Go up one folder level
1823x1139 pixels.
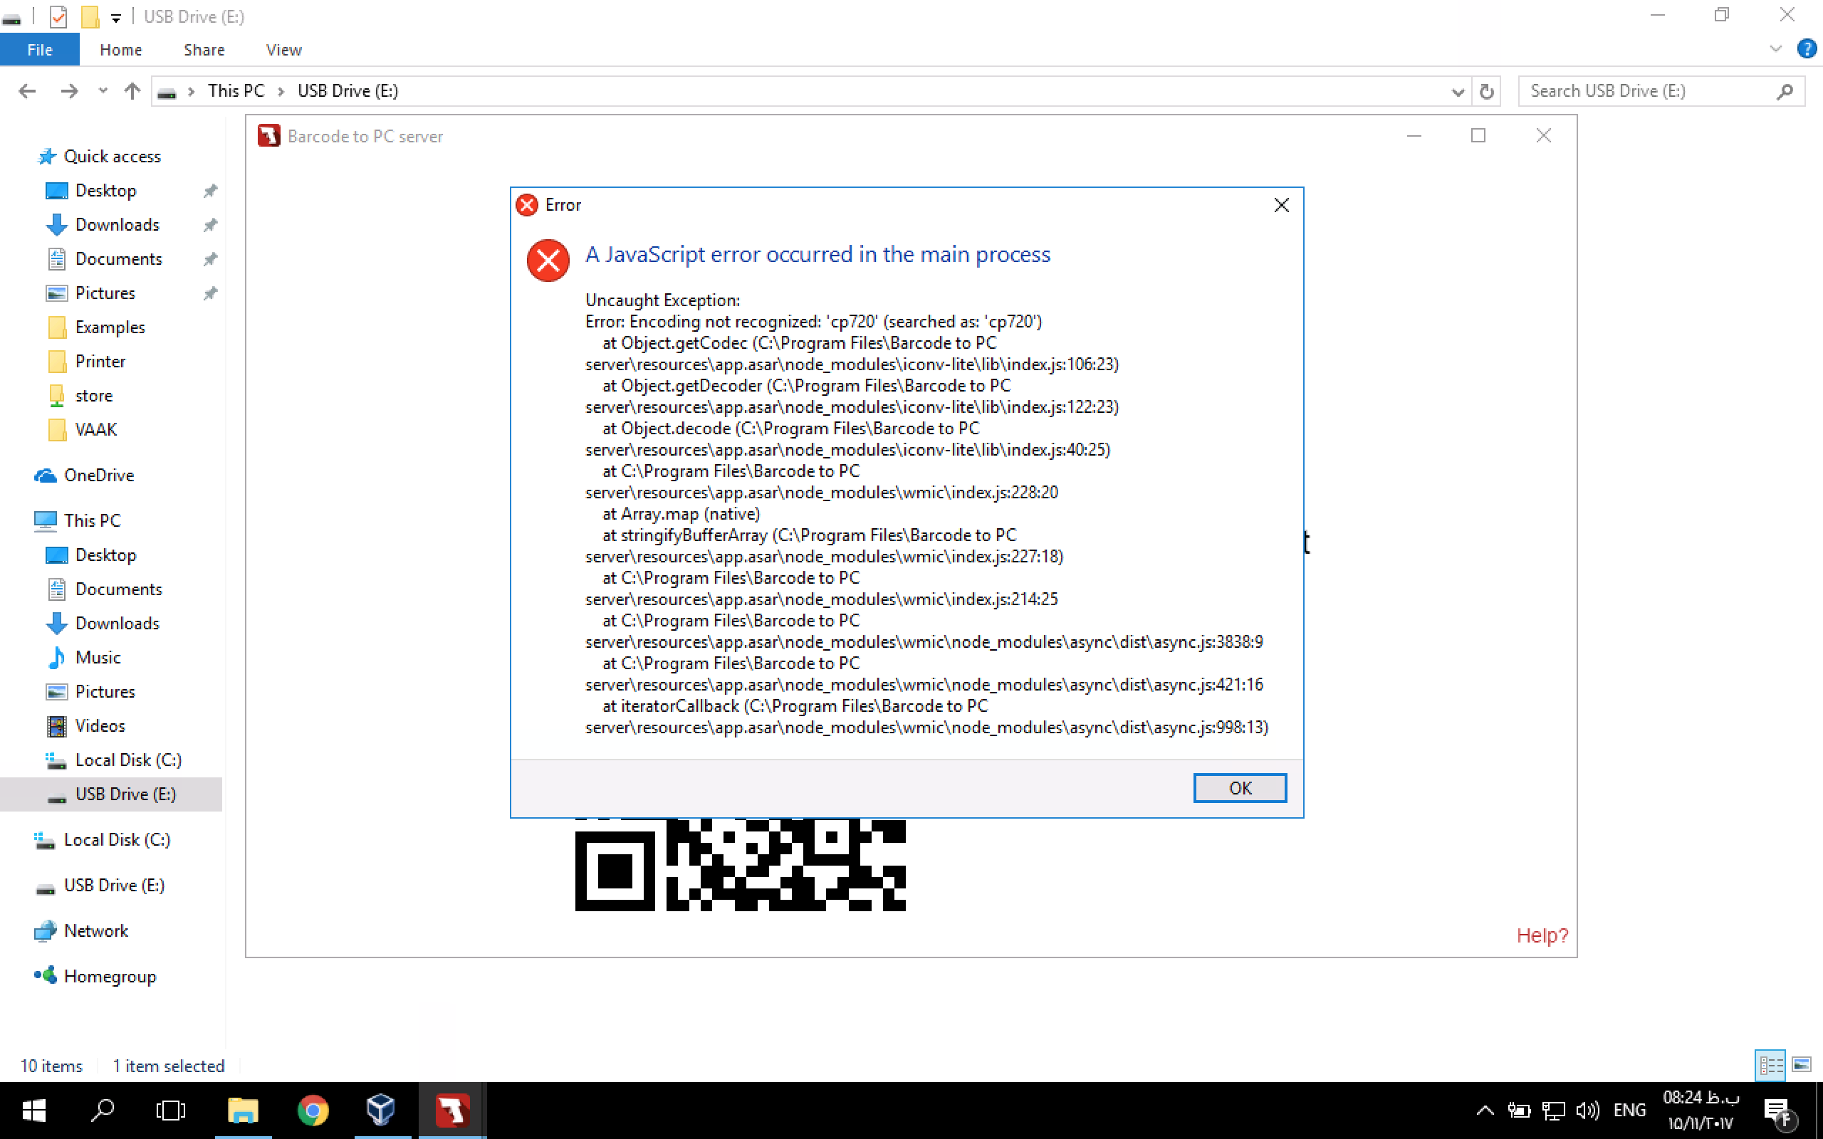132,91
